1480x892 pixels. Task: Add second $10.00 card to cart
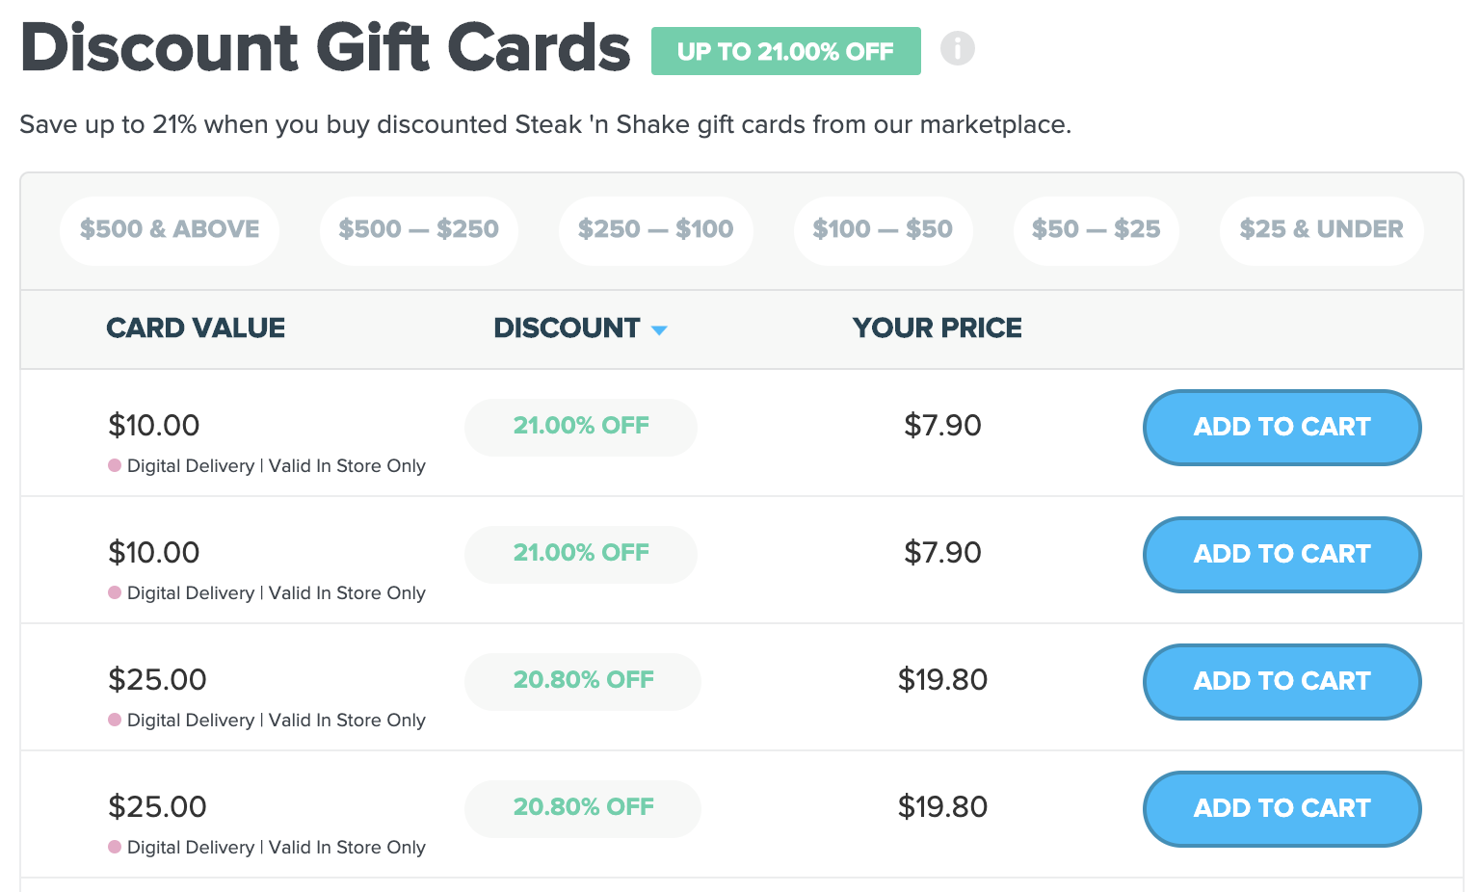point(1282,554)
